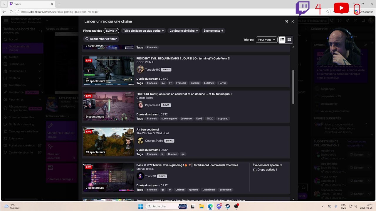Click the 'survivalgame' tag on Papamassif row
Image resolution: width=376 pixels, height=211 pixels.
[x=169, y=119]
